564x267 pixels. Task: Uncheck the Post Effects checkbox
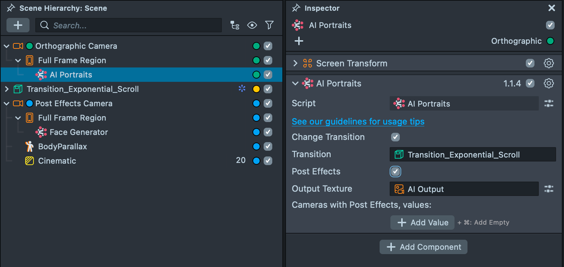click(395, 172)
